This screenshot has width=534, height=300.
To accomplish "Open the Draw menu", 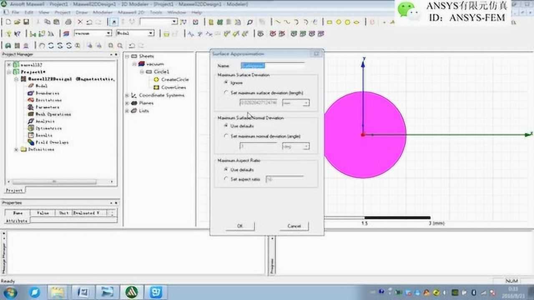I will (82, 12).
